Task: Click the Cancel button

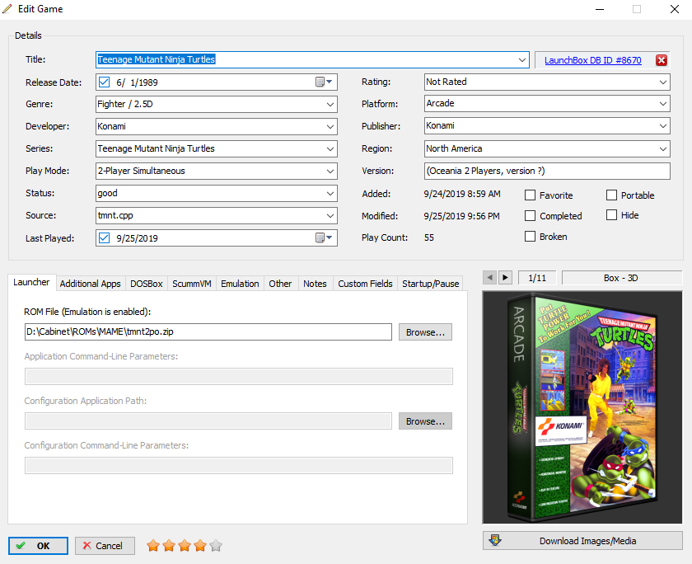Action: click(105, 546)
